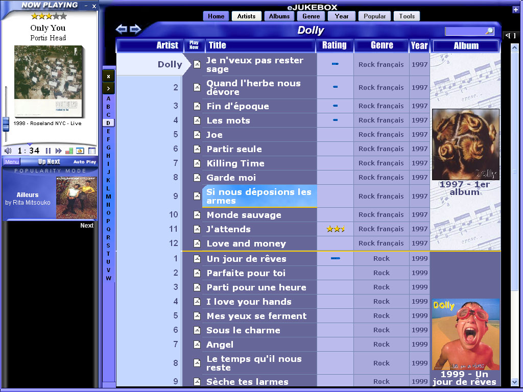Image resolution: width=523 pixels, height=392 pixels.
Task: Click the back navigation arrow
Action: coord(122,30)
